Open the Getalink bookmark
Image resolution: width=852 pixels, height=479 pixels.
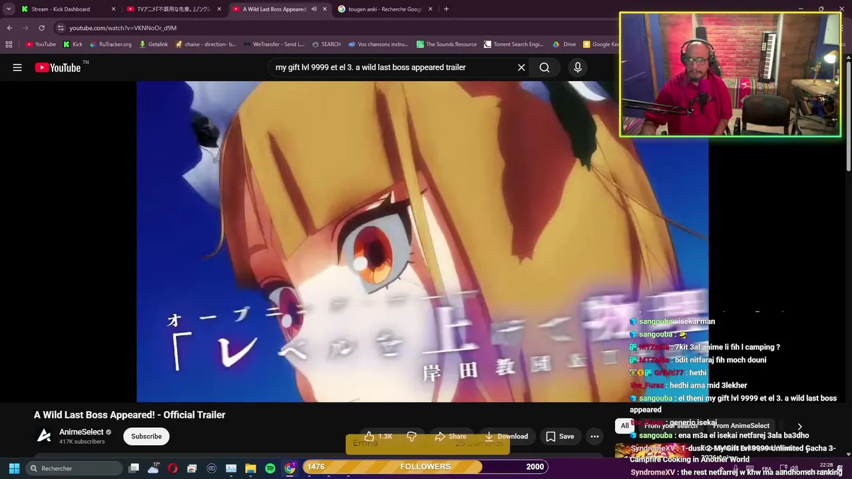153,45
